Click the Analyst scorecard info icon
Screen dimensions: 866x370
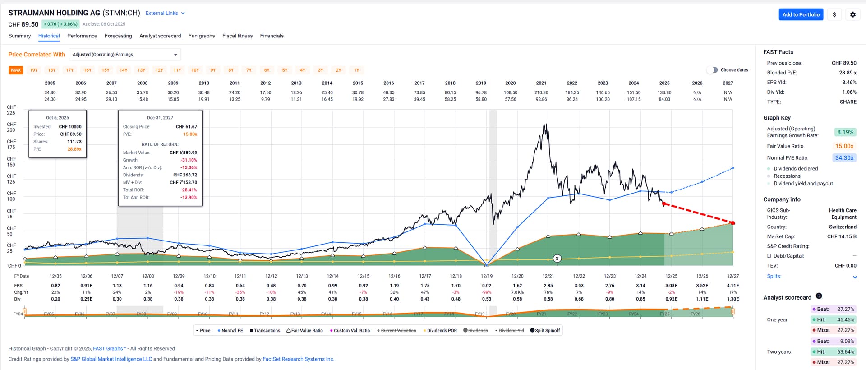tap(819, 296)
